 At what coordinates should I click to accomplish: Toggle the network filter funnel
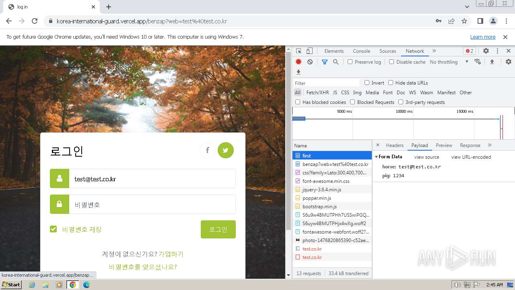coord(325,62)
